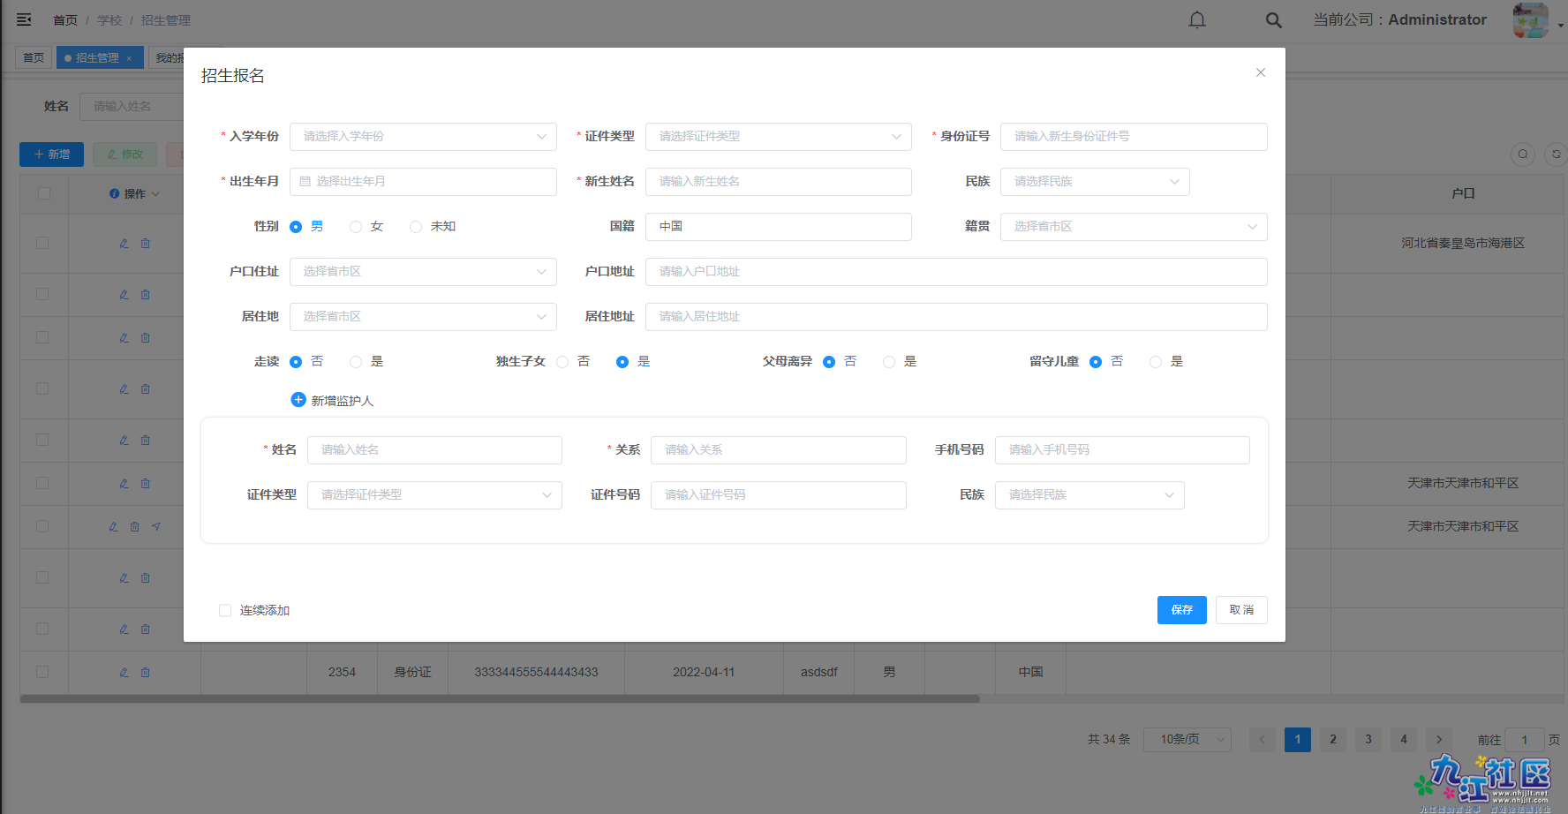The width and height of the screenshot is (1568, 814).
Task: Click the 保存 button
Action: 1181,610
